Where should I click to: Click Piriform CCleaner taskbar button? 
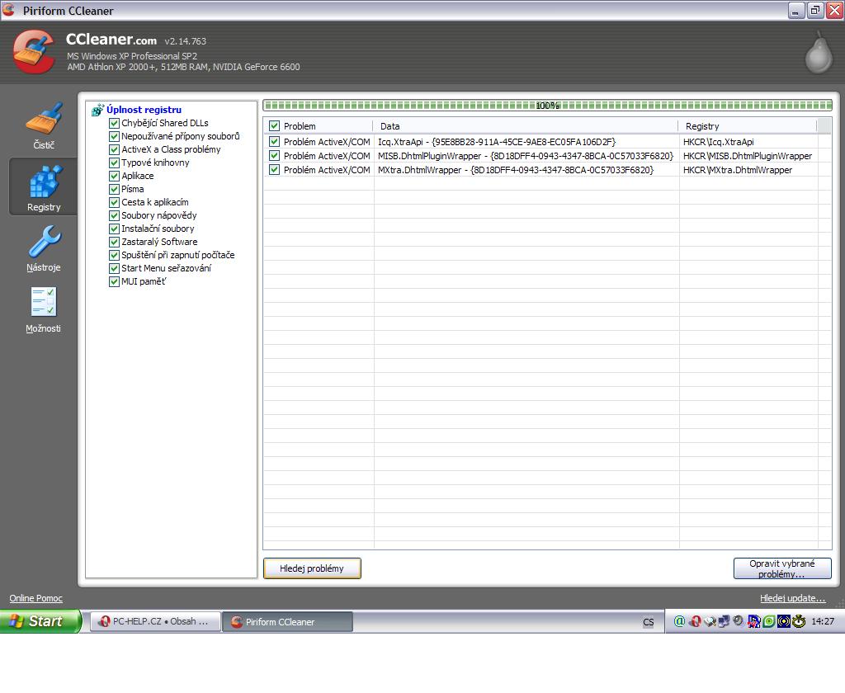(287, 621)
